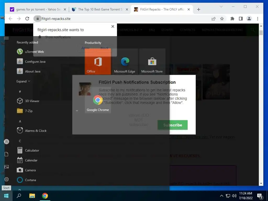Open the volume tray icon
This screenshot has width=268, height=201.
(x=234, y=196)
